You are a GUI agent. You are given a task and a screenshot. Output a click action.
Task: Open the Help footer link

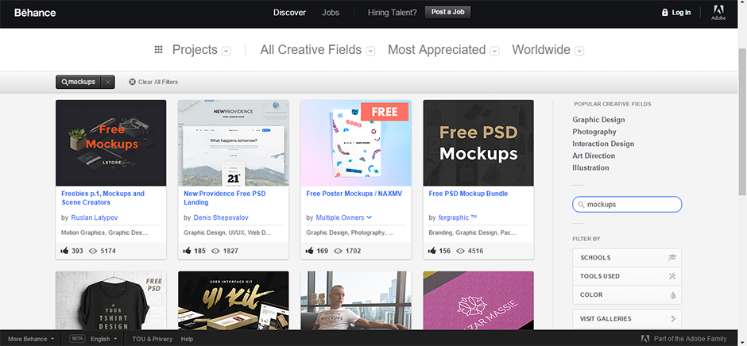point(188,339)
